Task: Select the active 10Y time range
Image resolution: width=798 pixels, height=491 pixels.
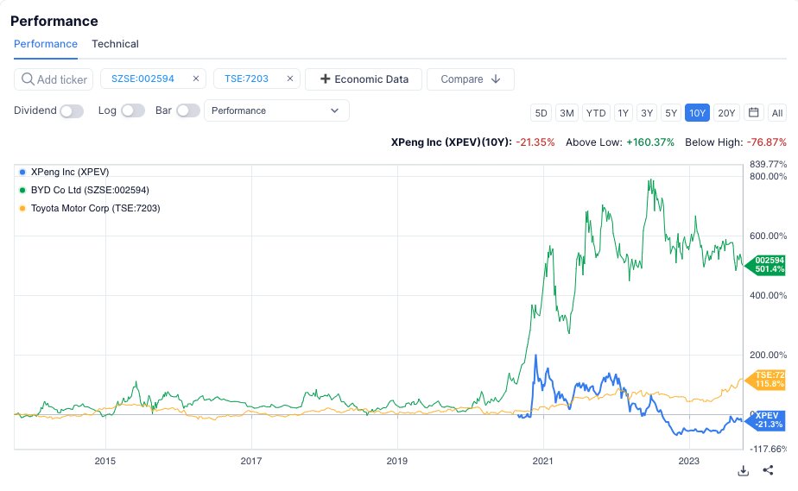Action: [x=697, y=113]
